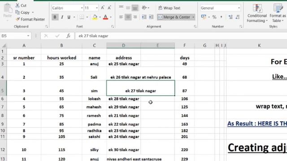Click the Insert Function fx icon
This screenshot has height=161, width=287.
click(x=68, y=36)
